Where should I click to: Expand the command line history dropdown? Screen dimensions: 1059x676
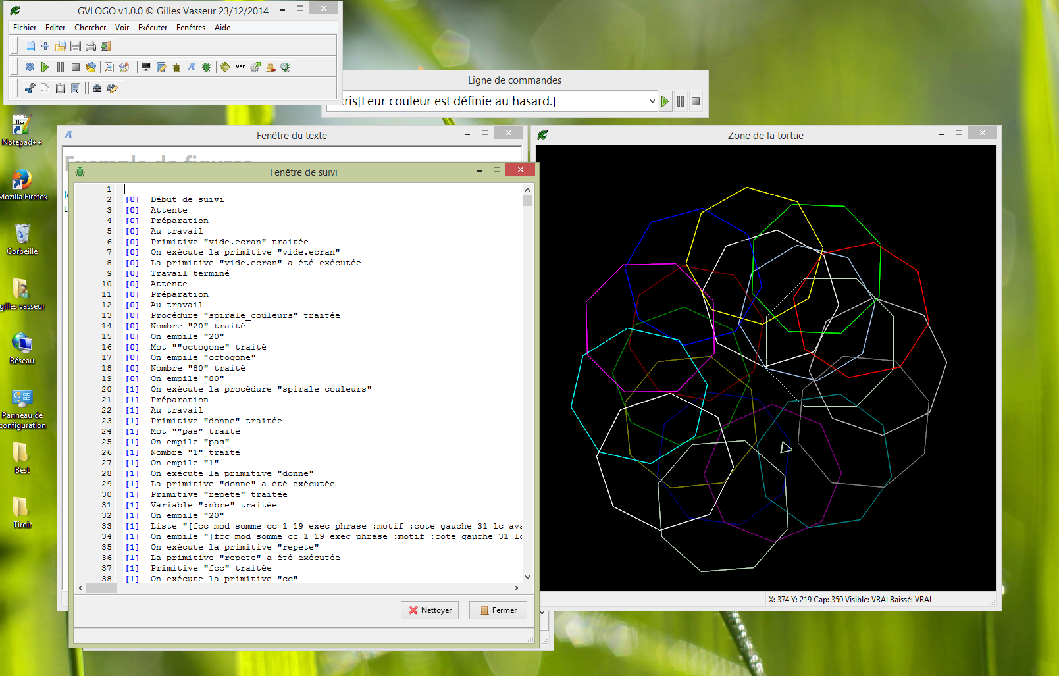point(652,101)
